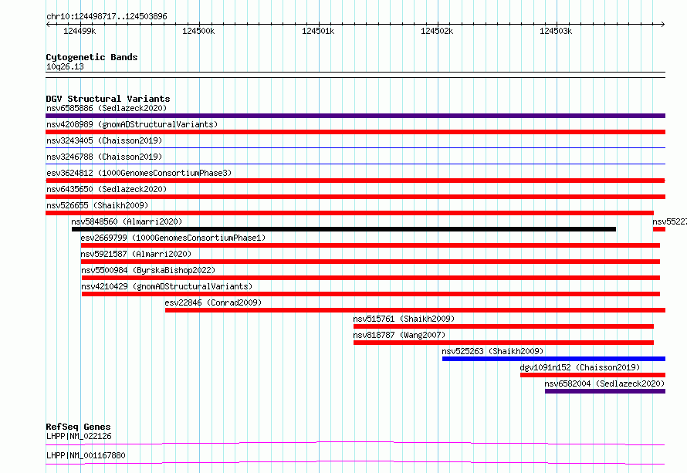Open the nsv4210429 gnomAD variant label
The width and height of the screenshot is (687, 473).
(167, 286)
